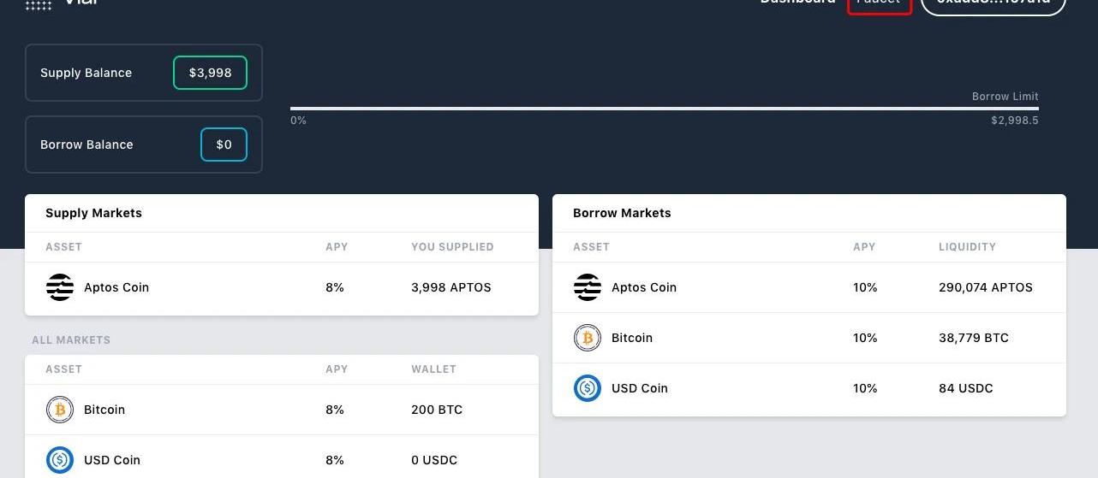
Task: Click the Vial dotted logo icon
Action: point(39,3)
